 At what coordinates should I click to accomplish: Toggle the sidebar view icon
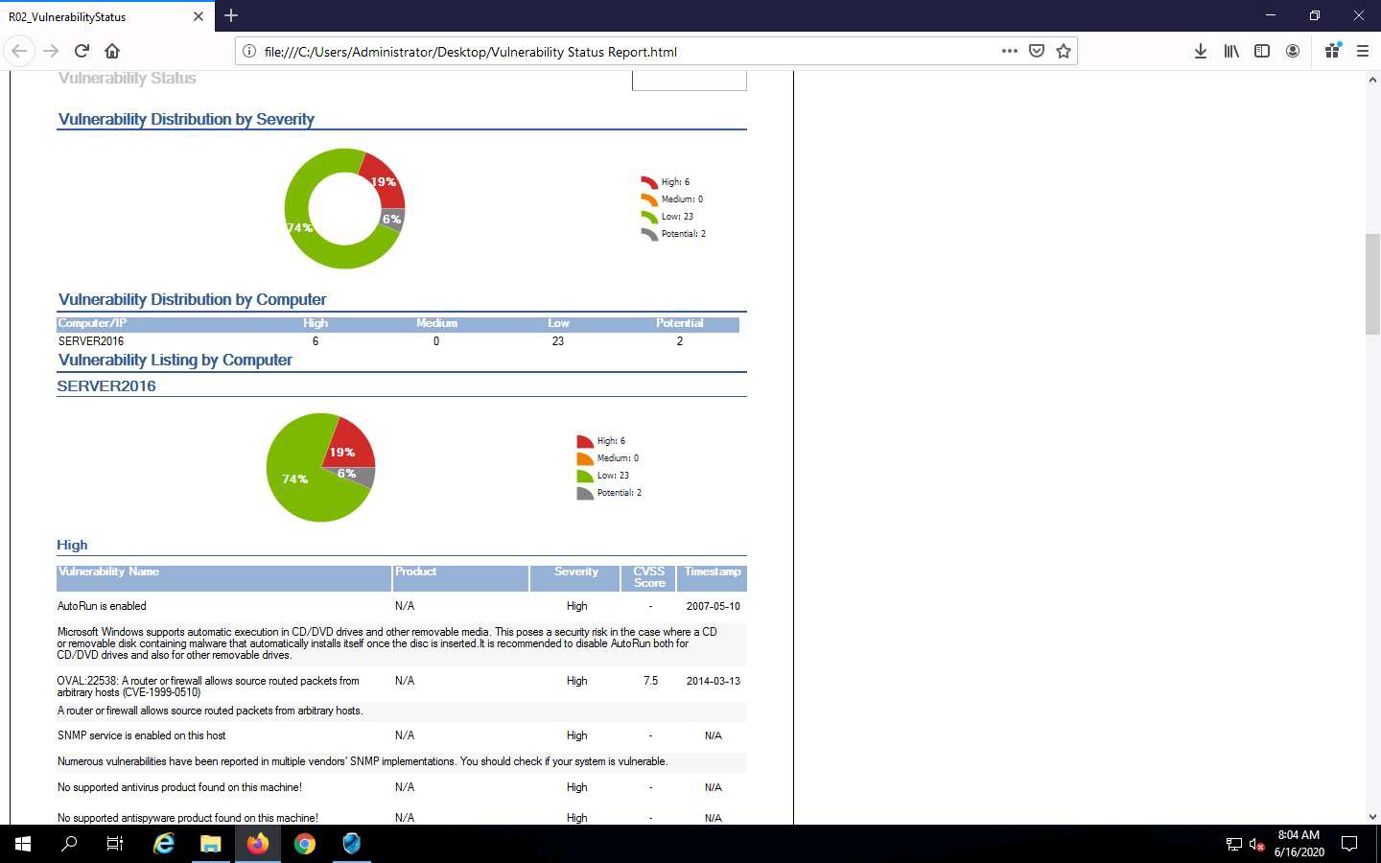pos(1262,51)
